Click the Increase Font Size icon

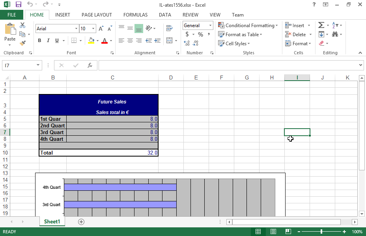101,29
